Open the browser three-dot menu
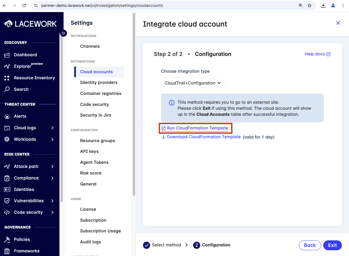The height and width of the screenshot is (256, 349). (x=343, y=5)
